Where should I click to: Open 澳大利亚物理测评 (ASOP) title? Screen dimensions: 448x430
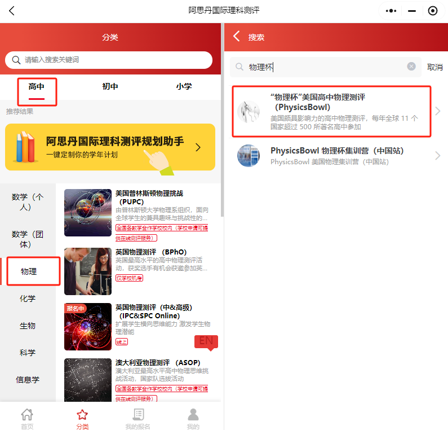click(x=158, y=363)
